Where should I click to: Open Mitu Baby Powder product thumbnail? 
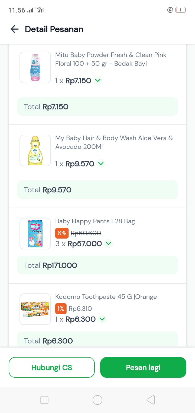click(x=35, y=67)
